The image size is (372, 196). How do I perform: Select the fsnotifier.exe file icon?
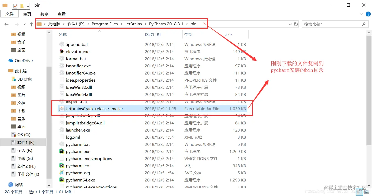[x=62, y=66]
